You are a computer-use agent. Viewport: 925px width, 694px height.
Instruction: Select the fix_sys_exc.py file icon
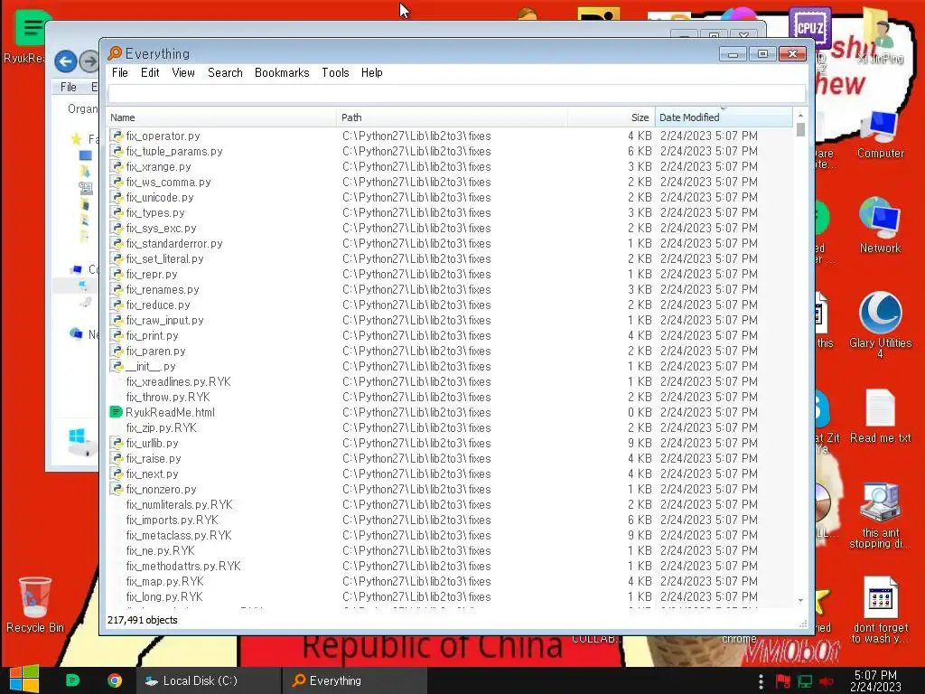pyautogui.click(x=117, y=228)
